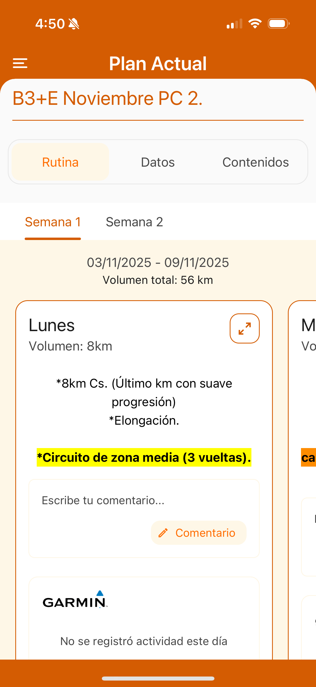
Task: Tap the date range 03/11/2025 - 09/11/2025
Action: [x=158, y=263]
